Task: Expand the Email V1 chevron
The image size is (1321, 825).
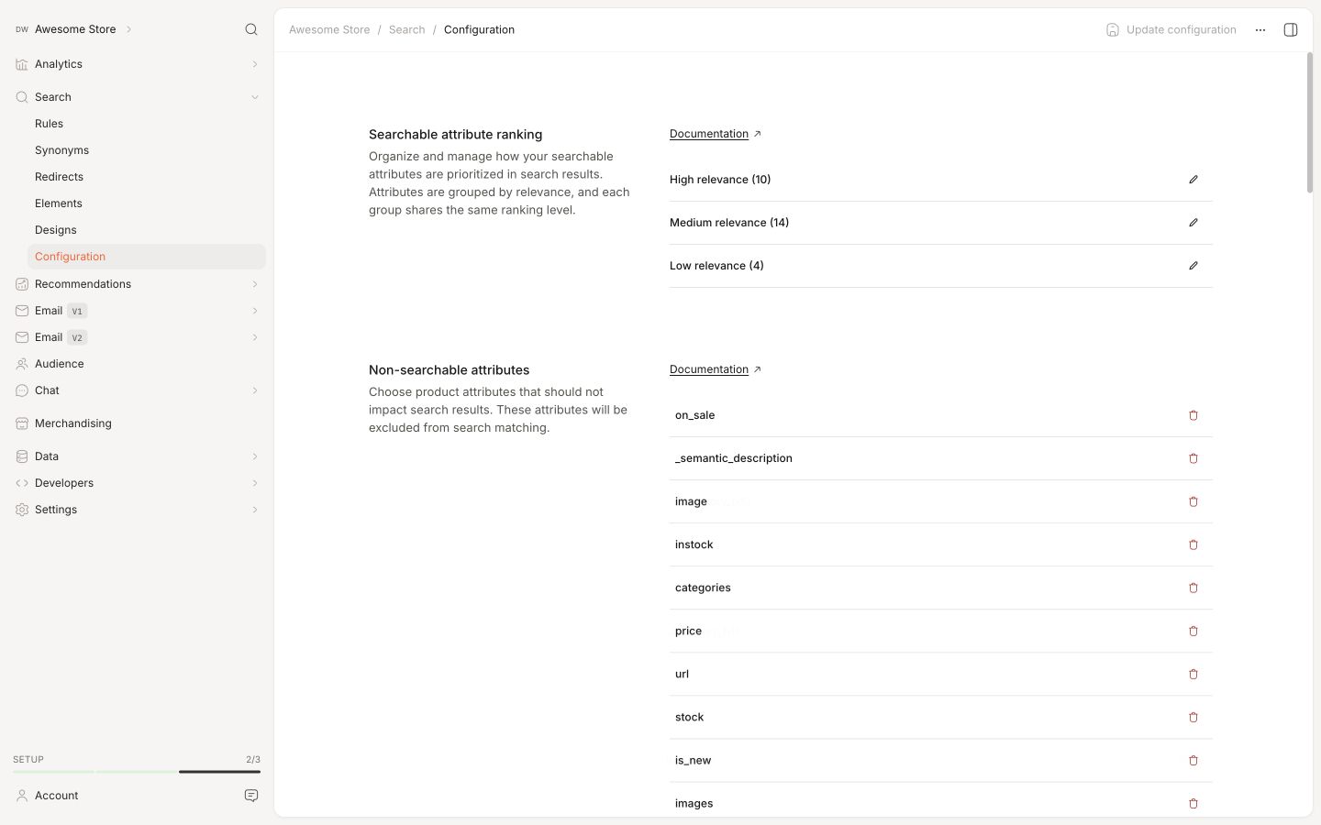Action: [x=255, y=311]
